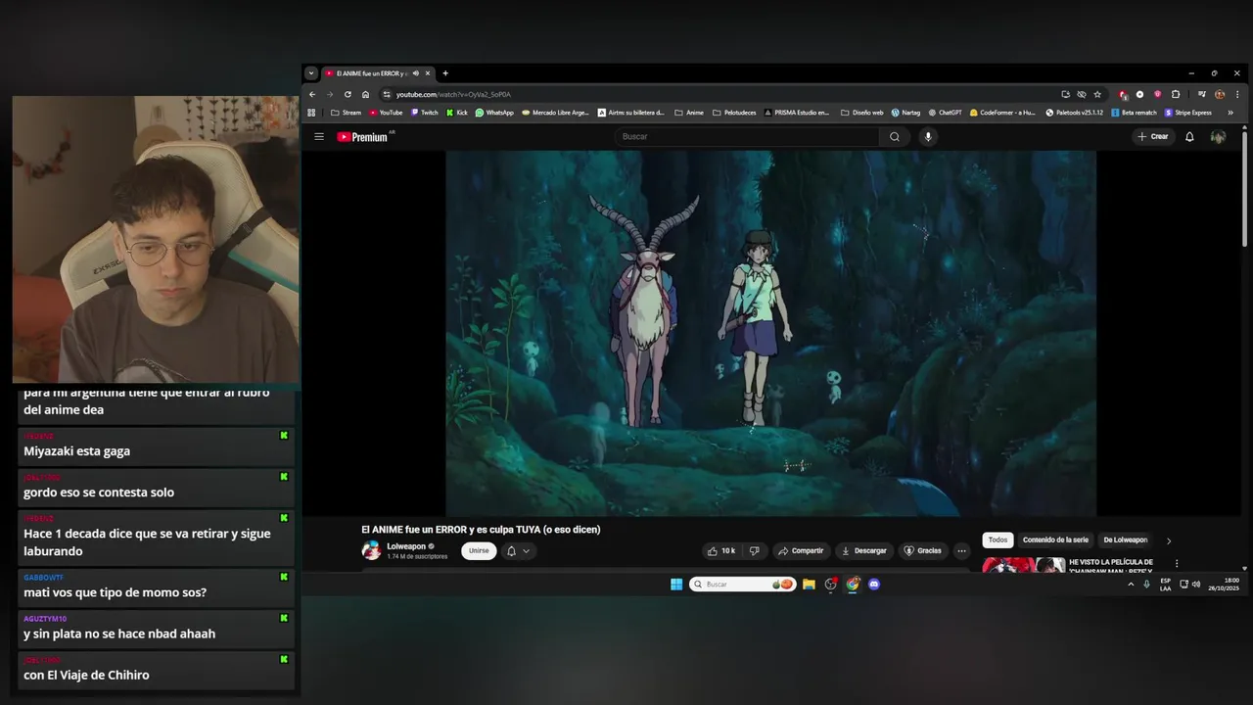Expand hidden system tray icons
This screenshot has width=1253, height=705.
1131,585
